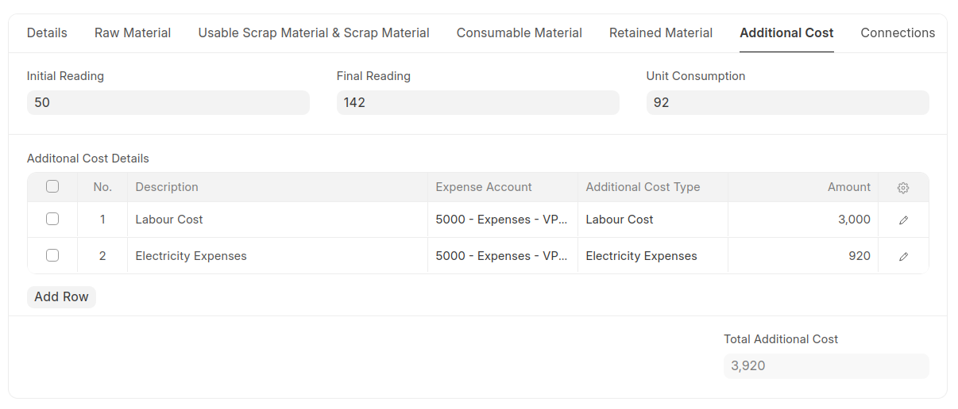Edit the Labour Cost row with pencil icon
Screen dimensions: 958x409
tap(903, 220)
